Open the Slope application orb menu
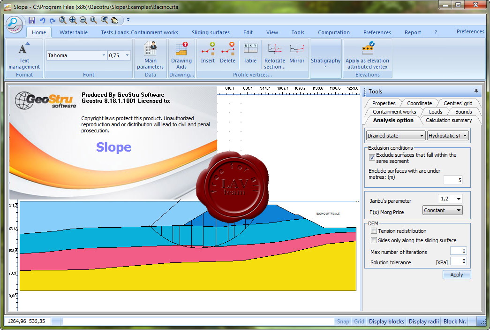 pyautogui.click(x=15, y=24)
